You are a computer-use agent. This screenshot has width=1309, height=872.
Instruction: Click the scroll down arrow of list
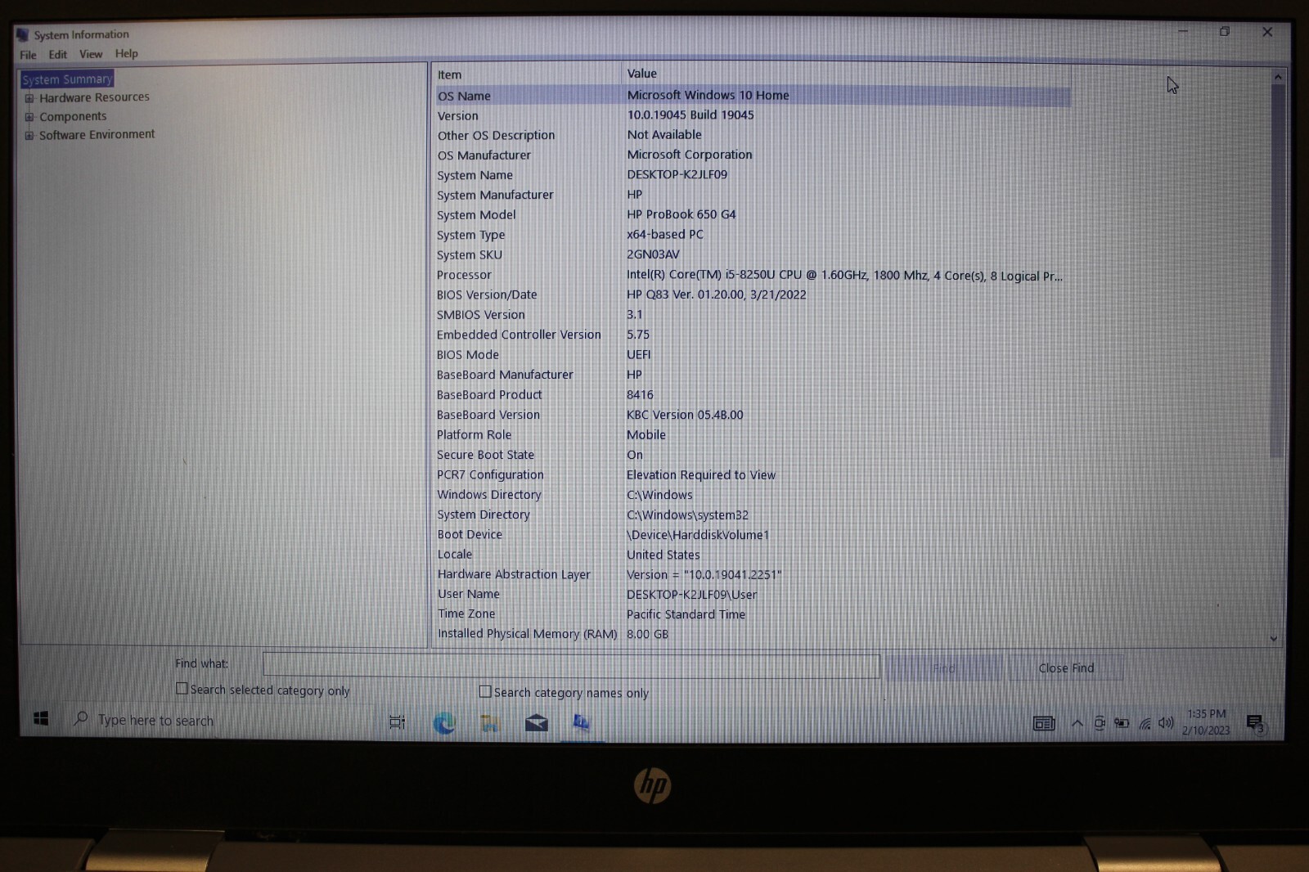[x=1274, y=638]
